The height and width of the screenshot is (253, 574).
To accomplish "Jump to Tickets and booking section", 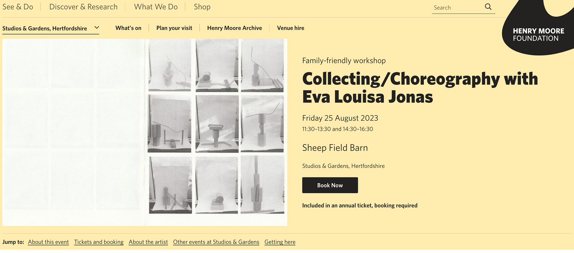I will click(x=99, y=242).
